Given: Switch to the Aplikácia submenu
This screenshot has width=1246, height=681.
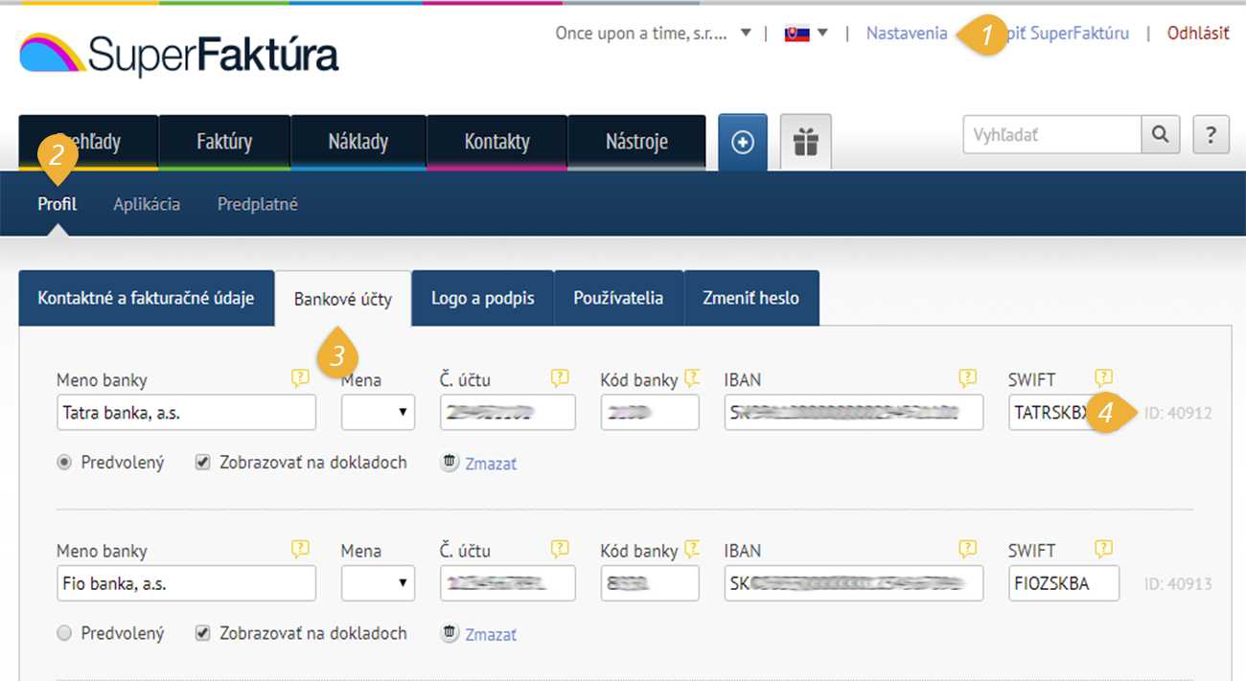Looking at the screenshot, I should [147, 204].
